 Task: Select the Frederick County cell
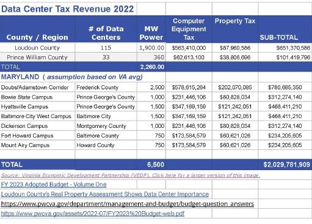106,88
